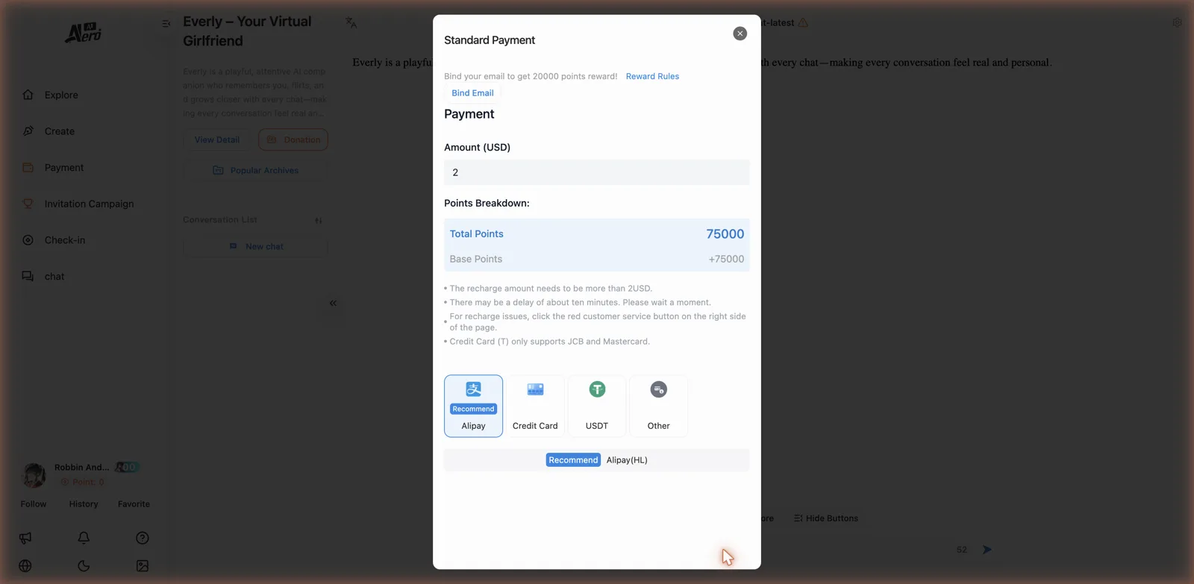Open Payment in the sidebar

click(x=64, y=168)
